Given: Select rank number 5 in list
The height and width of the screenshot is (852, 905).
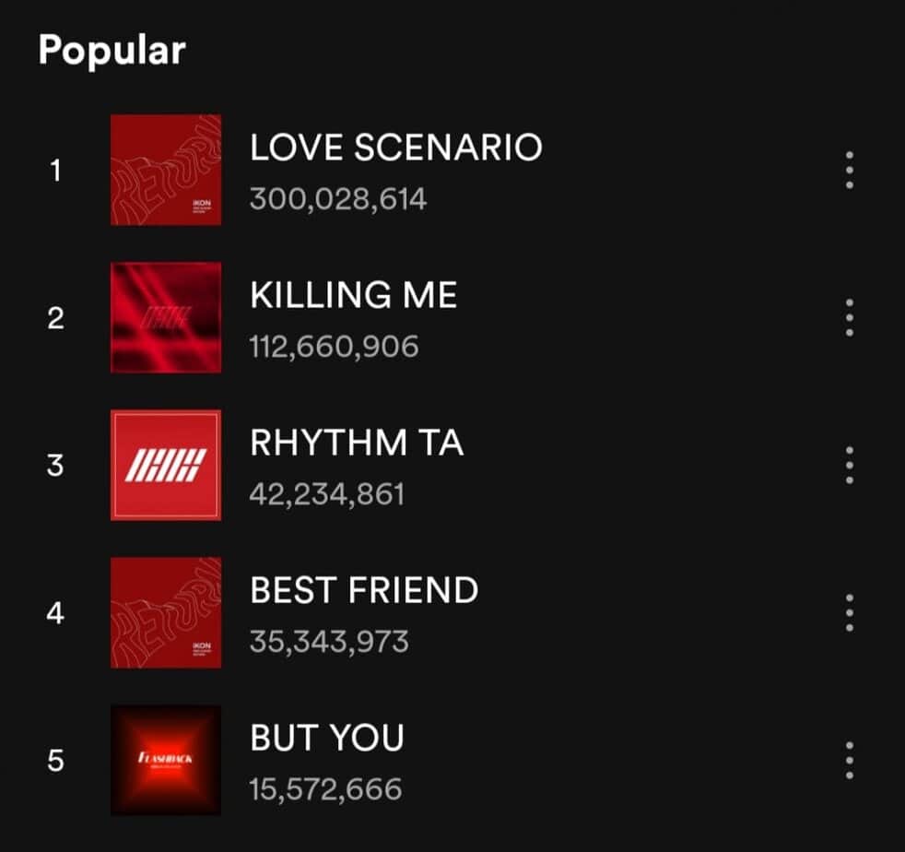Looking at the screenshot, I should 55,761.
